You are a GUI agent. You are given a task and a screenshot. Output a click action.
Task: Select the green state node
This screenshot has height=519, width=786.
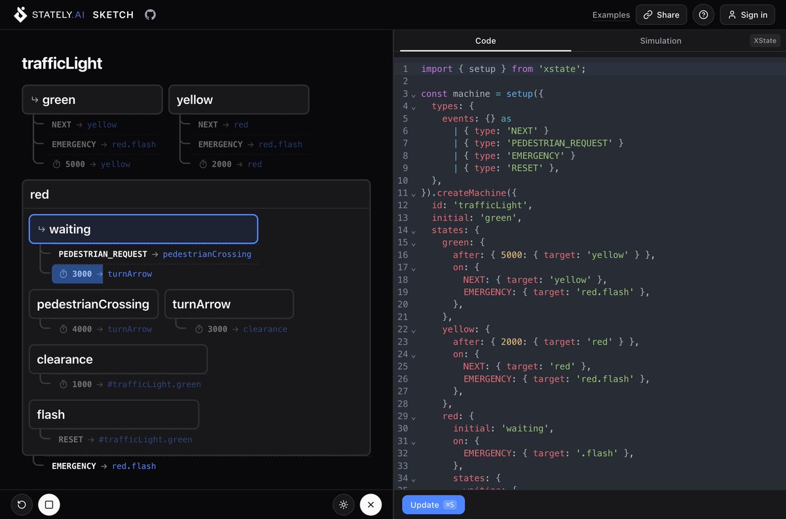(x=92, y=99)
